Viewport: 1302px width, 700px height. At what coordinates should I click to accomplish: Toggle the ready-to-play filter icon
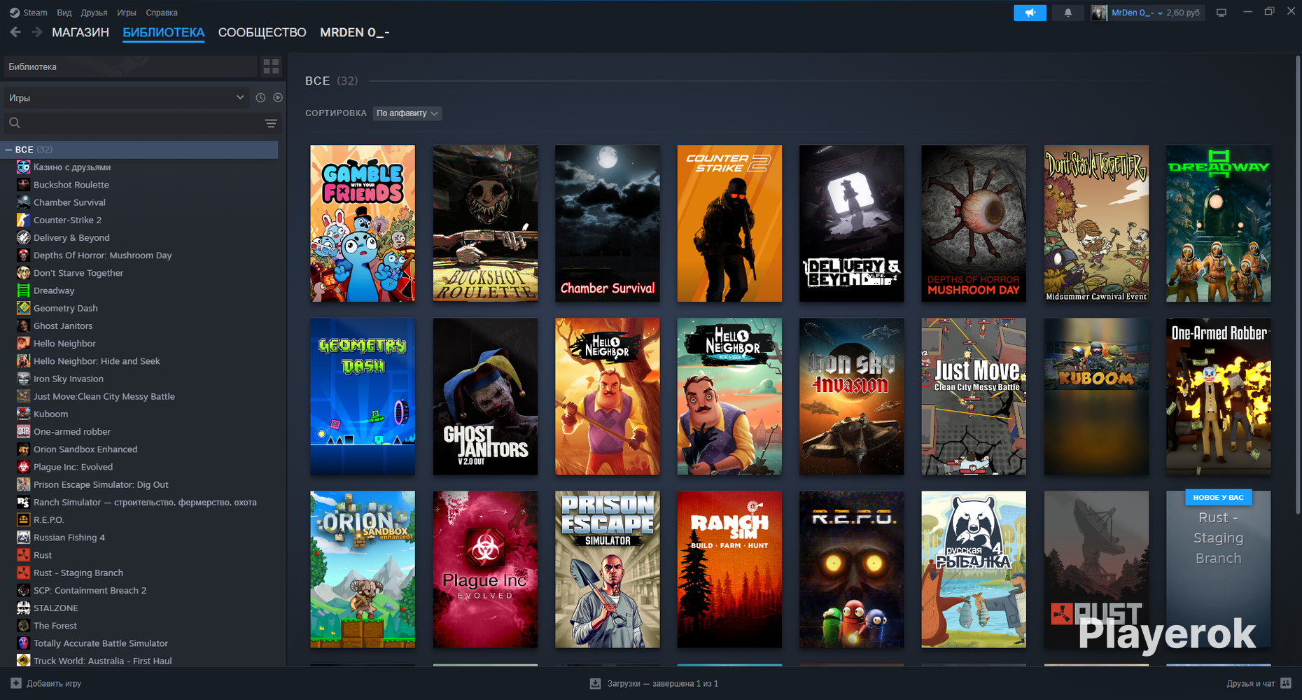tap(278, 98)
